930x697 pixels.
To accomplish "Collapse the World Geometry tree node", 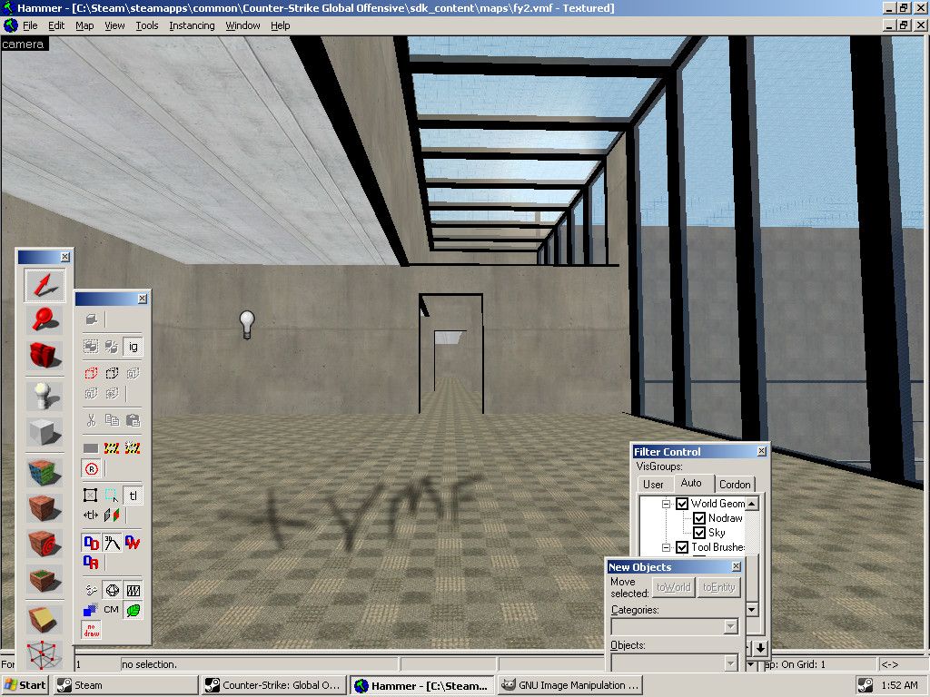I will pos(665,504).
